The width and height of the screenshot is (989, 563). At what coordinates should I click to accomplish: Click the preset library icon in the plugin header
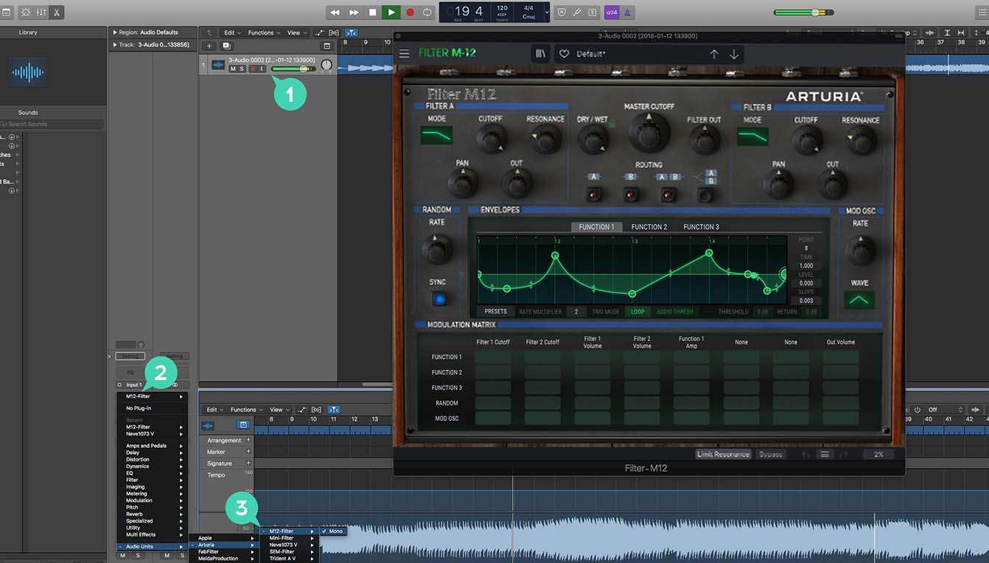pyautogui.click(x=539, y=53)
